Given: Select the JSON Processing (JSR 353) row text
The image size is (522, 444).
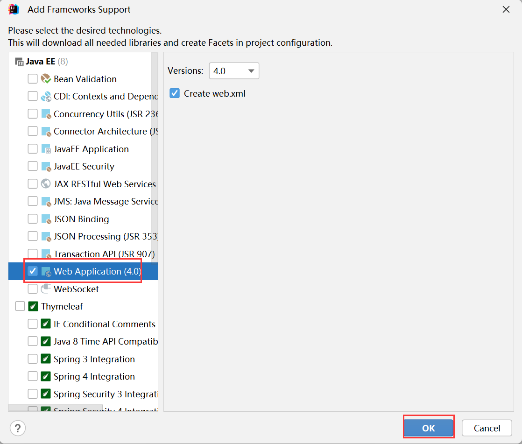Looking at the screenshot, I should click(106, 237).
